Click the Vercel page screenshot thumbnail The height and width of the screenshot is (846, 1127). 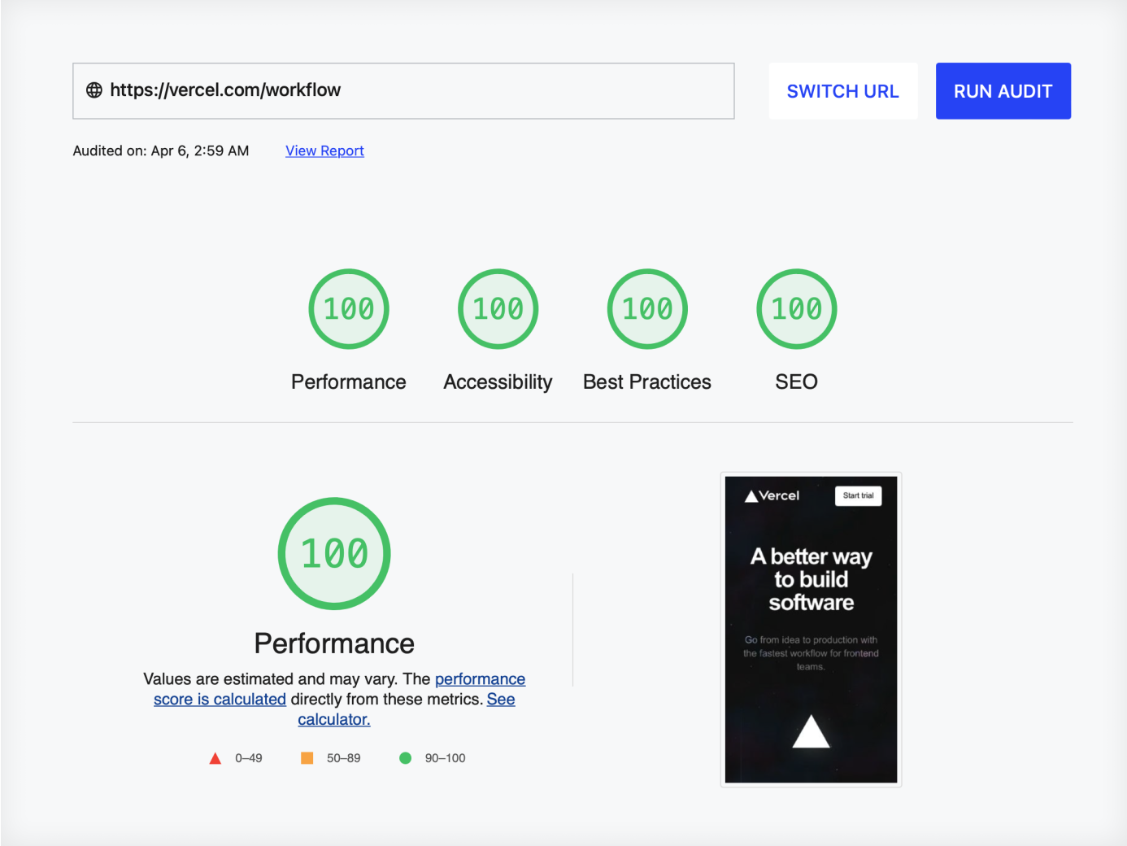tap(811, 630)
